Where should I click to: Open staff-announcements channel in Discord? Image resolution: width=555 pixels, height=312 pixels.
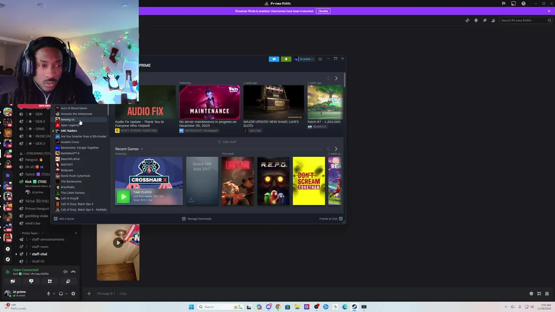point(48,239)
